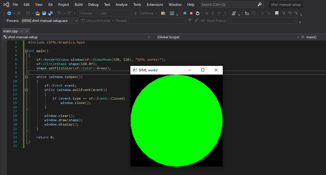Restart the application with the restart icon

point(198,13)
